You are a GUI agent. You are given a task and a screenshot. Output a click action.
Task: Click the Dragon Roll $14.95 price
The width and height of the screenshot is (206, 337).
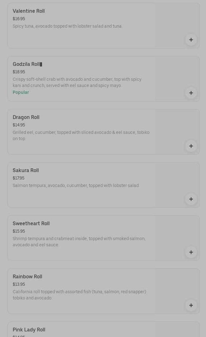pyautogui.click(x=19, y=125)
